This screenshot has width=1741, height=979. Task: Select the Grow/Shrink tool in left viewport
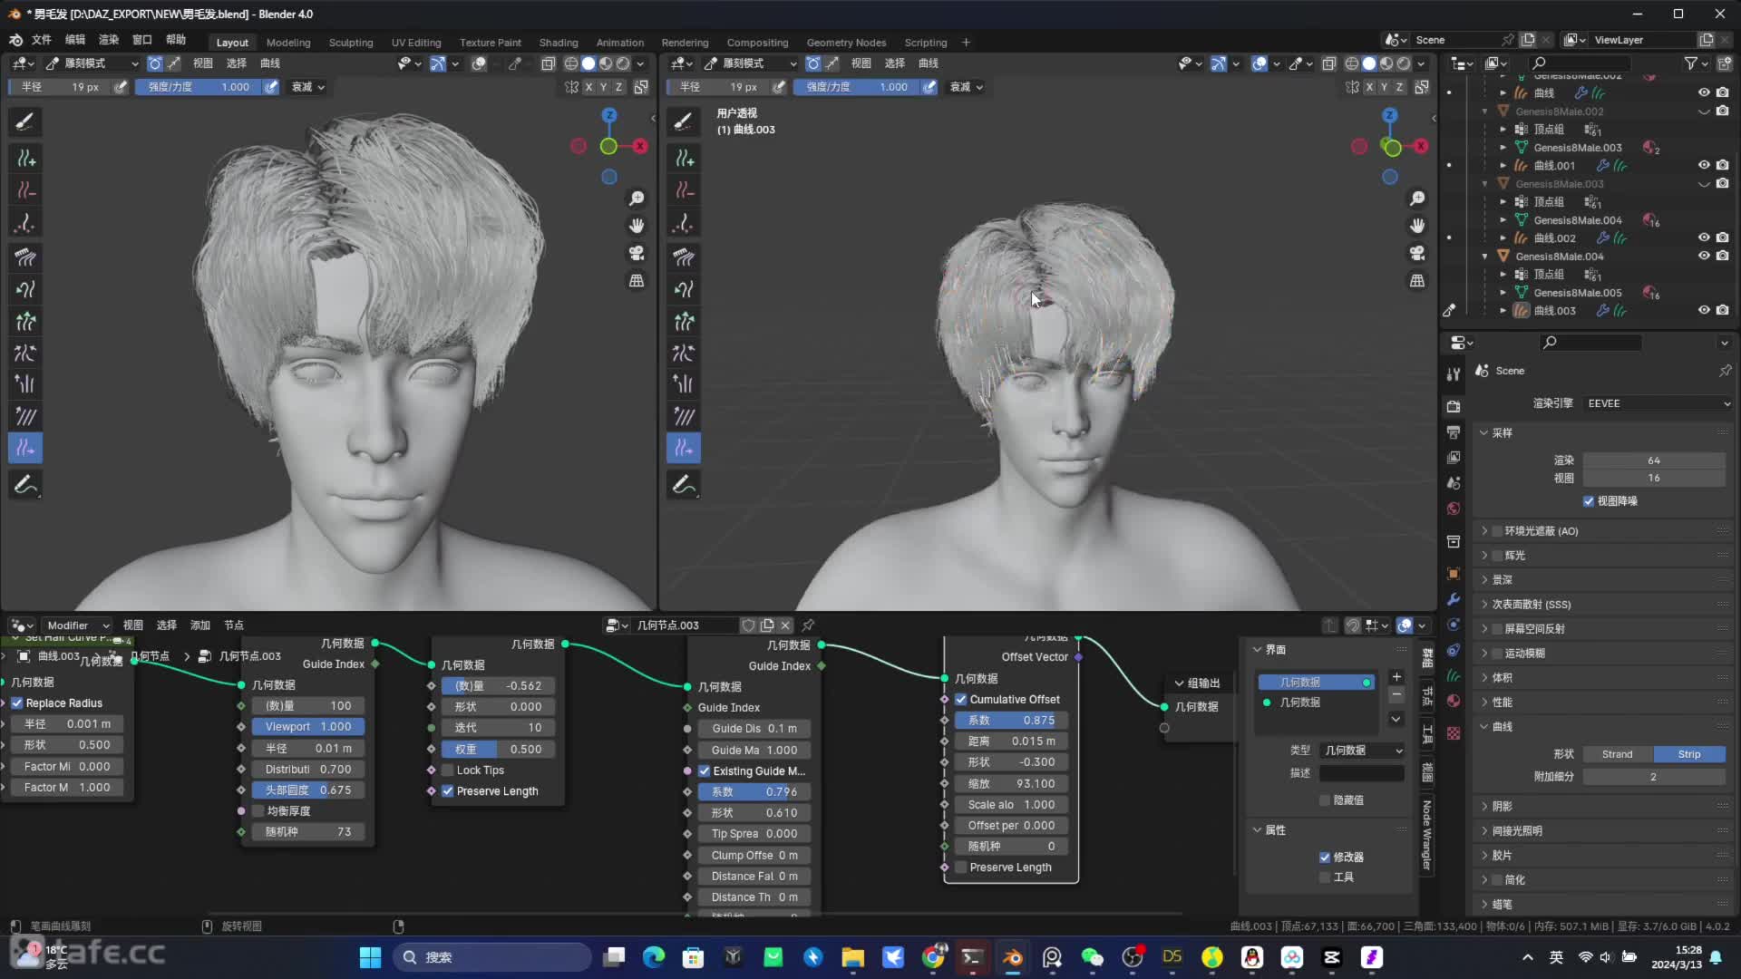tap(25, 322)
